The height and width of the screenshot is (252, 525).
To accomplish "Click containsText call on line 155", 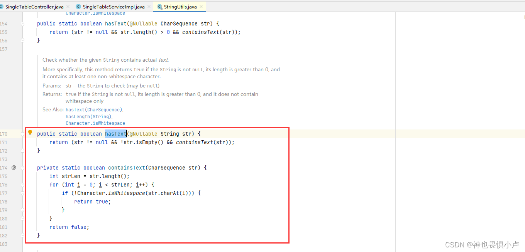I will [x=201, y=32].
